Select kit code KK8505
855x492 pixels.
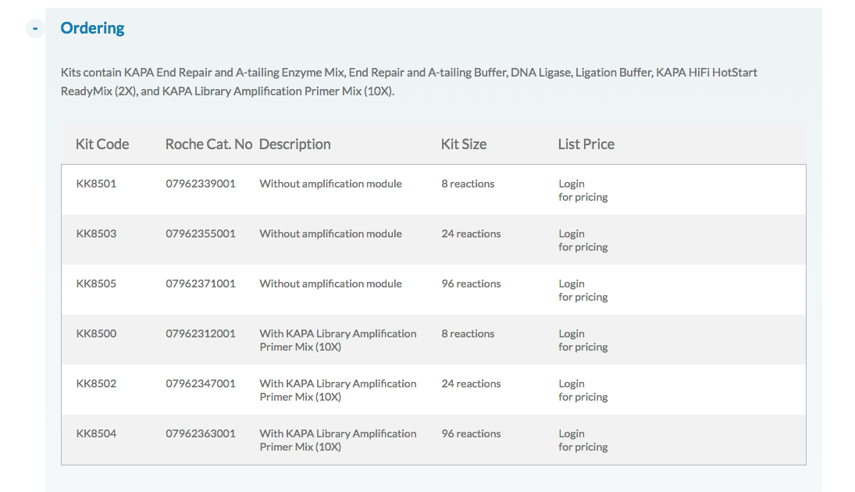pos(96,283)
